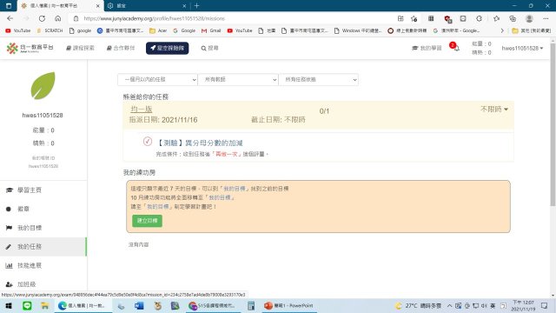The width and height of the screenshot is (556, 313).
Task: Open Word from the taskbar
Action: pos(139,305)
